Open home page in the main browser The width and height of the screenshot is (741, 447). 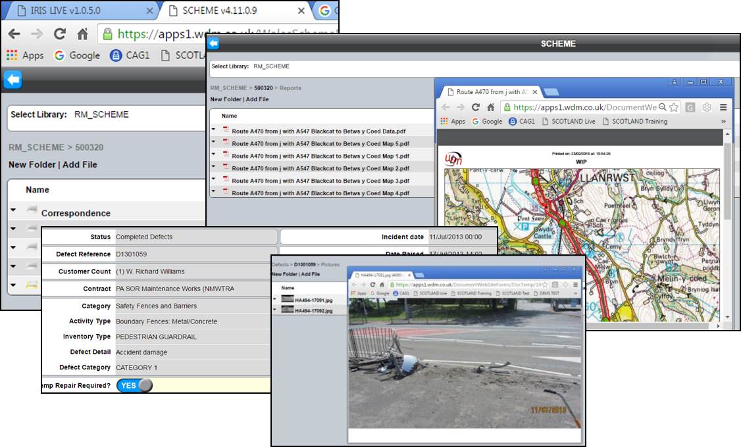coord(82,34)
